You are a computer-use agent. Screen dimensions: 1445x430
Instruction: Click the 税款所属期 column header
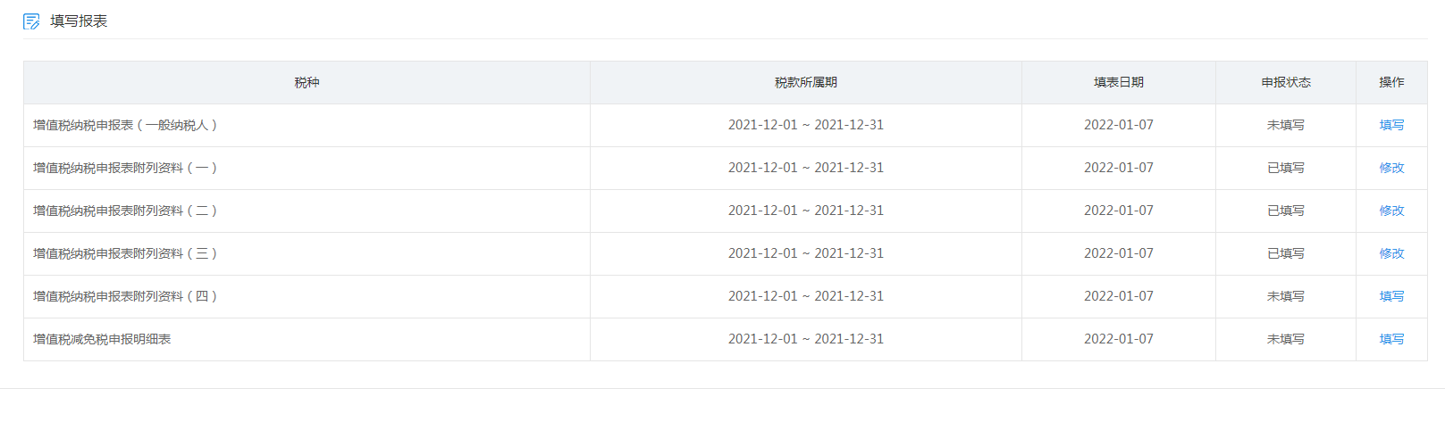[x=805, y=82]
